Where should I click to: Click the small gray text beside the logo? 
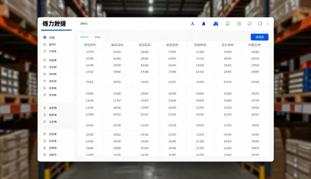point(84,24)
